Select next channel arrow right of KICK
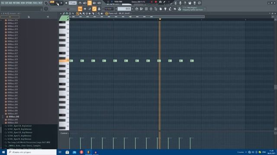 point(132,9)
